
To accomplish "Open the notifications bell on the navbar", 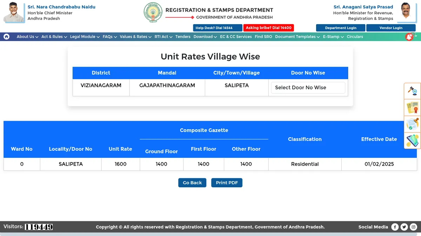I will point(409,36).
